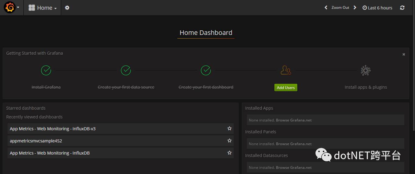The image size is (415, 174).
Task: Click the Add Users people icon
Action: pyautogui.click(x=286, y=70)
